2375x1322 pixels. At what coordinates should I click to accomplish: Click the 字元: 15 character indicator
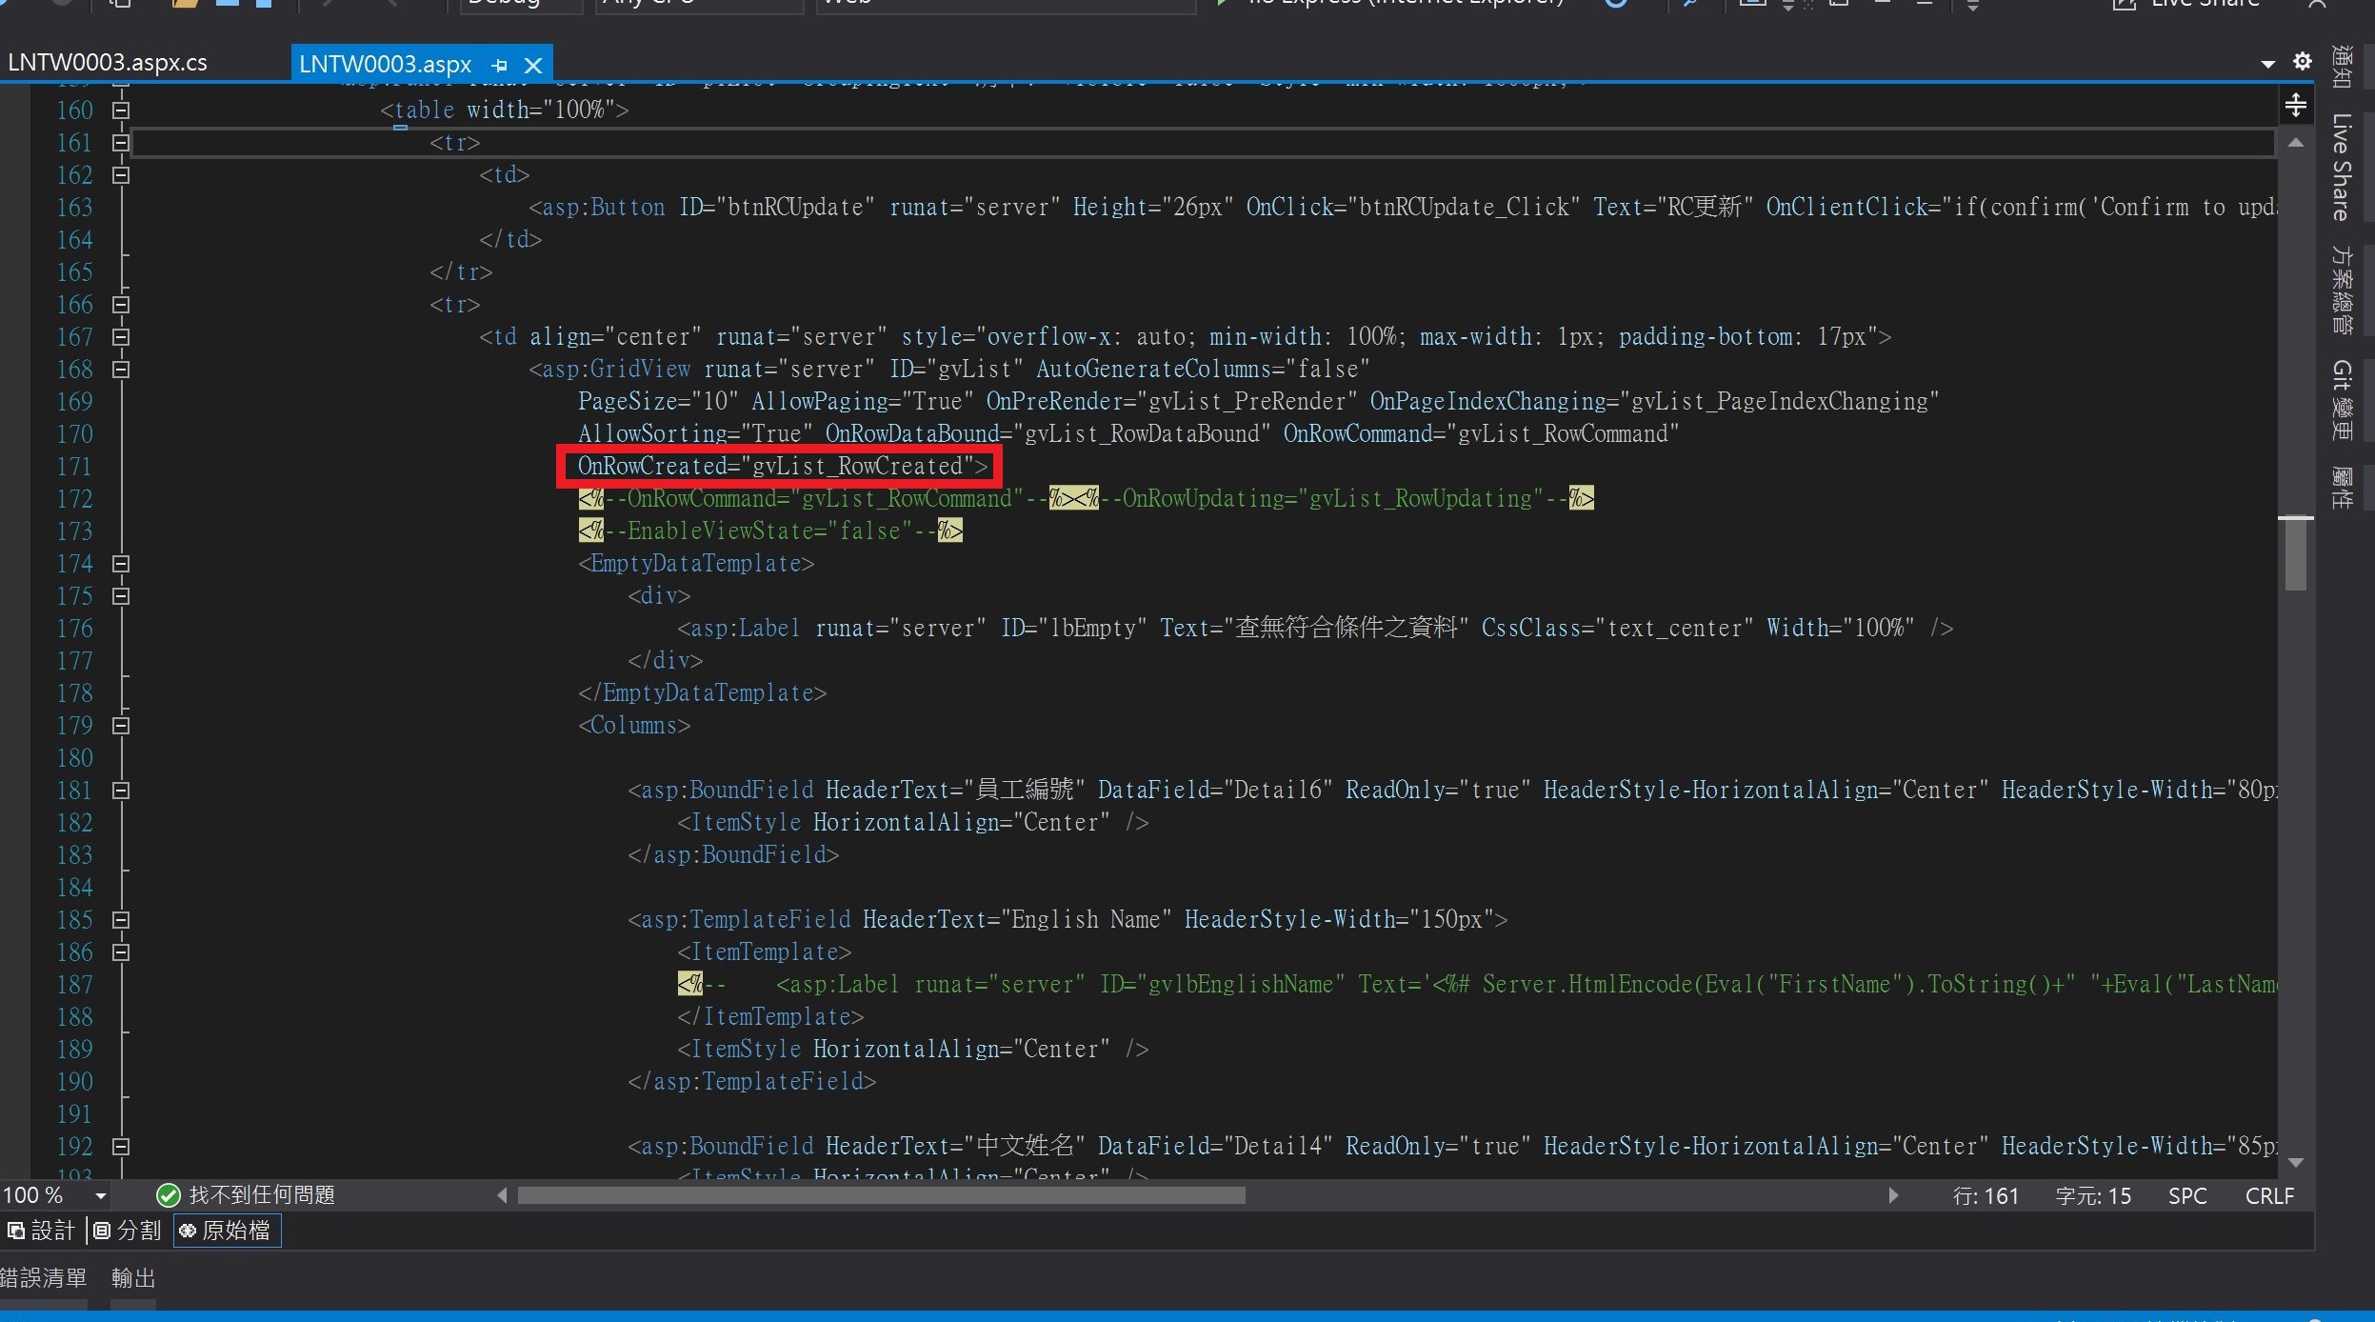(x=2093, y=1196)
